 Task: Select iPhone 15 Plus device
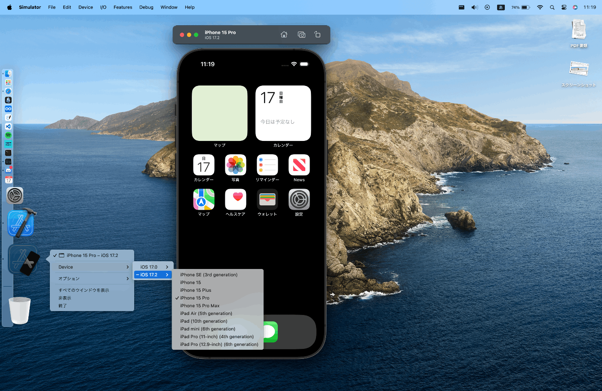(x=218, y=290)
